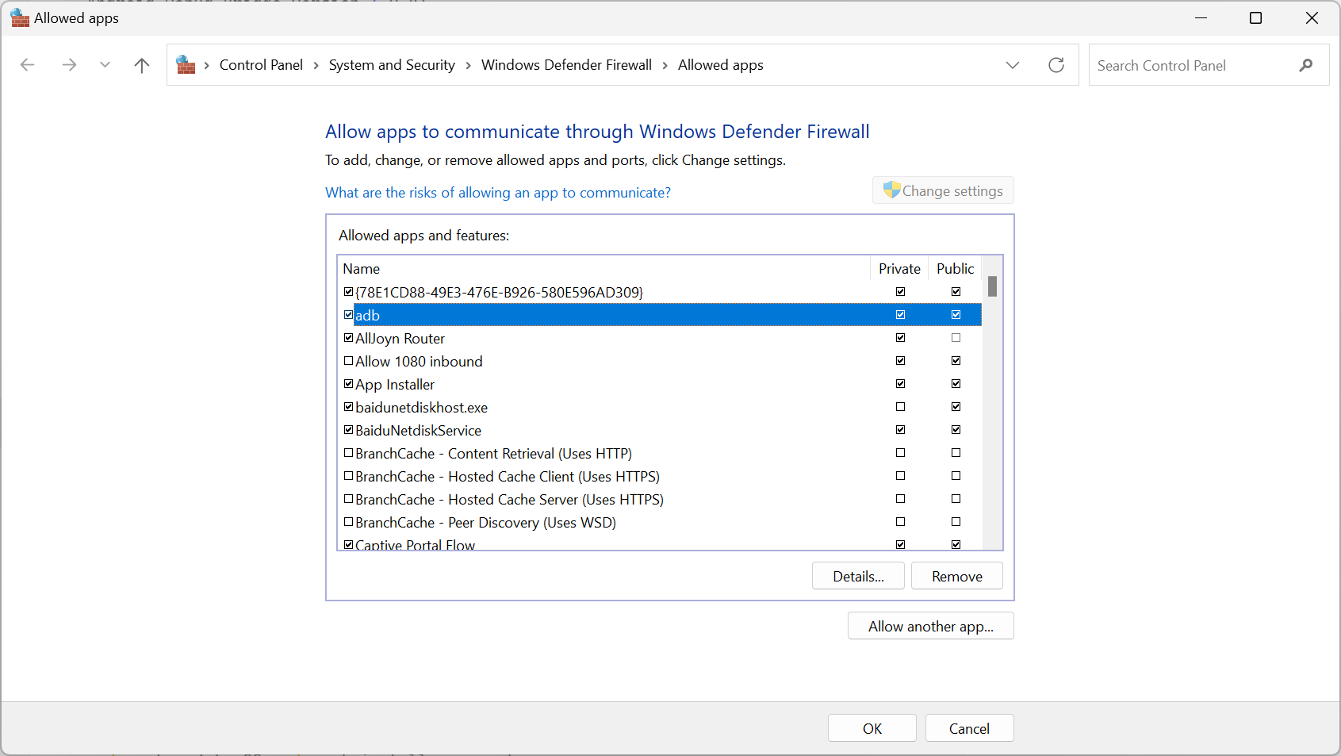This screenshot has width=1341, height=756.
Task: Expand the address bar history dropdown
Action: point(1013,65)
